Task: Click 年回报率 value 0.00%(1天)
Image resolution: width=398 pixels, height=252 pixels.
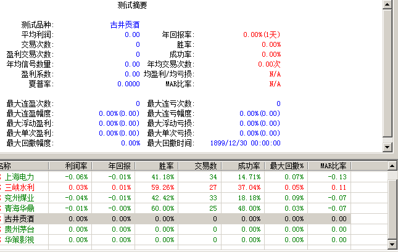Action: pyautogui.click(x=262, y=35)
